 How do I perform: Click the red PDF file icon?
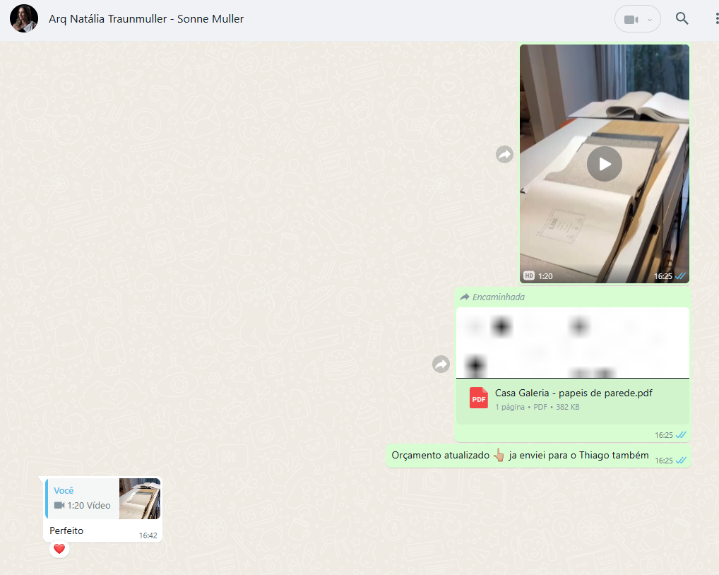tap(478, 398)
